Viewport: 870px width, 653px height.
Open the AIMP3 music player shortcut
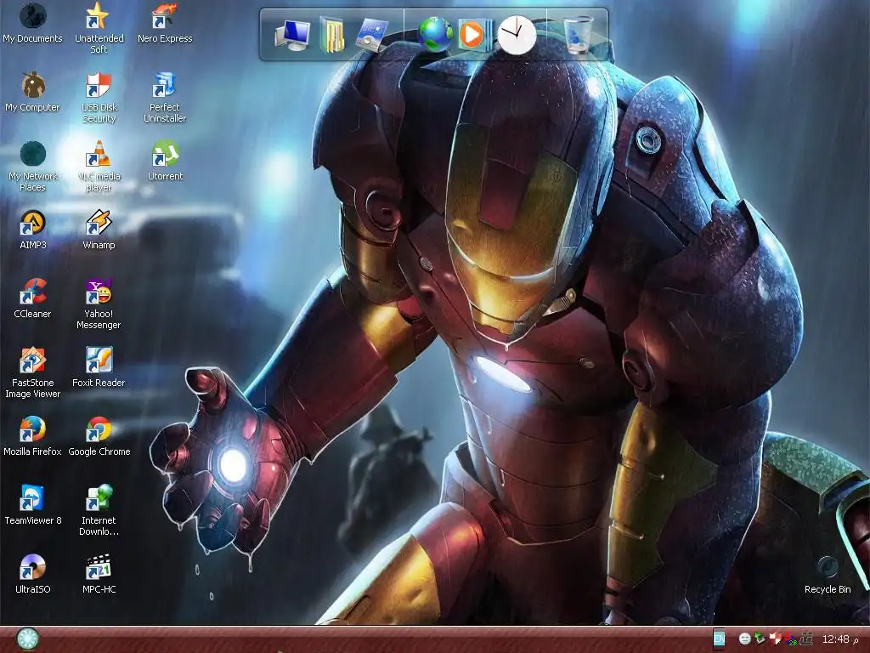[33, 230]
